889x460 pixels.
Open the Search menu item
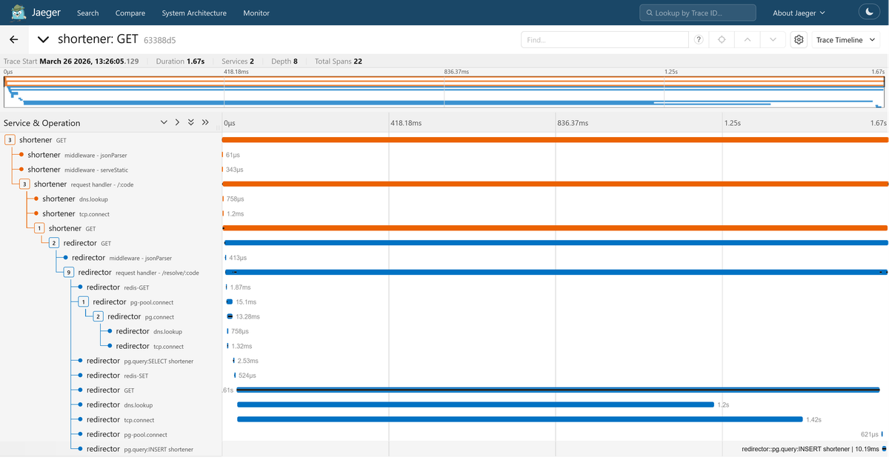pyautogui.click(x=87, y=13)
